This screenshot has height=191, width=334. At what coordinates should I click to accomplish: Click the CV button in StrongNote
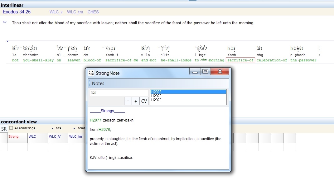(144, 101)
